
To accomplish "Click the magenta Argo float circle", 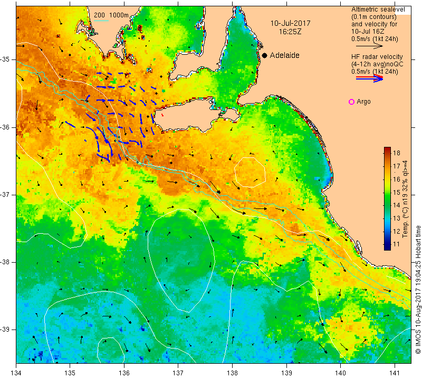I will [x=351, y=102].
